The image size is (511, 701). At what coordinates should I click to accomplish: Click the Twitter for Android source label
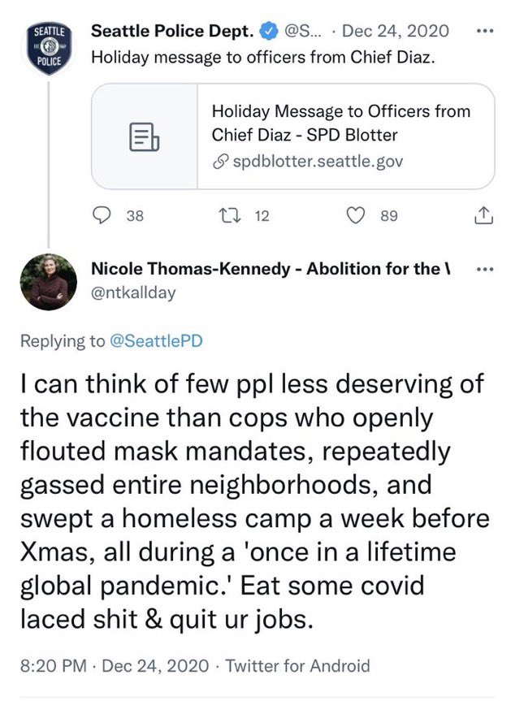click(x=299, y=666)
